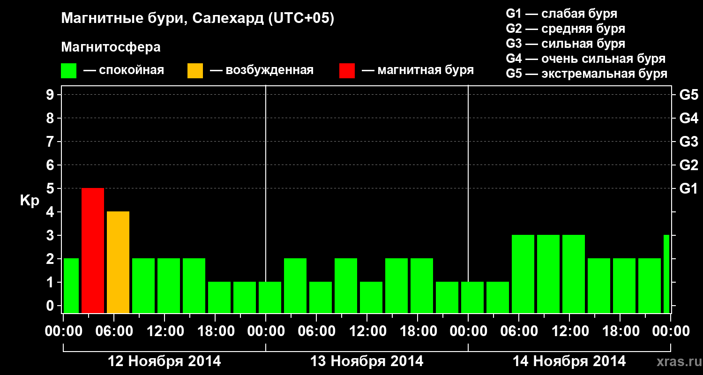Click the «Магнитосфера» heading

click(111, 47)
